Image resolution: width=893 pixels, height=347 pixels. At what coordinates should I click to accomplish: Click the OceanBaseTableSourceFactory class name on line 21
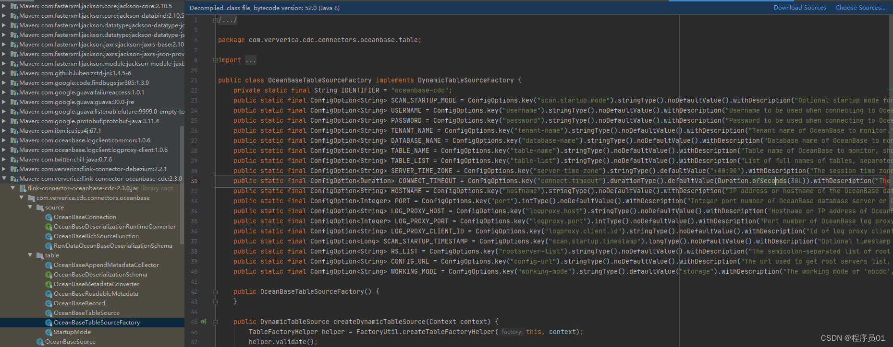pos(319,80)
